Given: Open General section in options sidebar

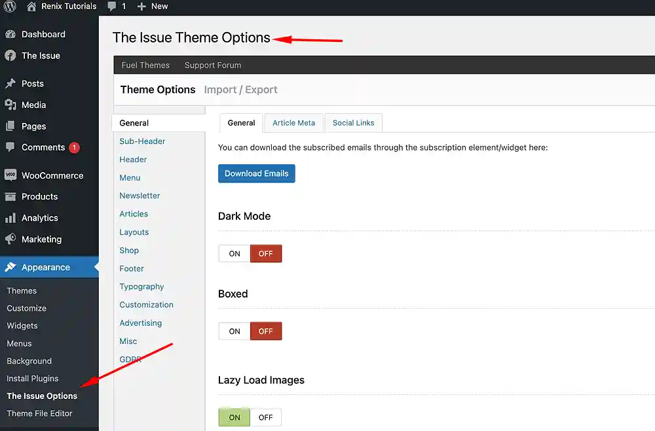Looking at the screenshot, I should click(159, 123).
